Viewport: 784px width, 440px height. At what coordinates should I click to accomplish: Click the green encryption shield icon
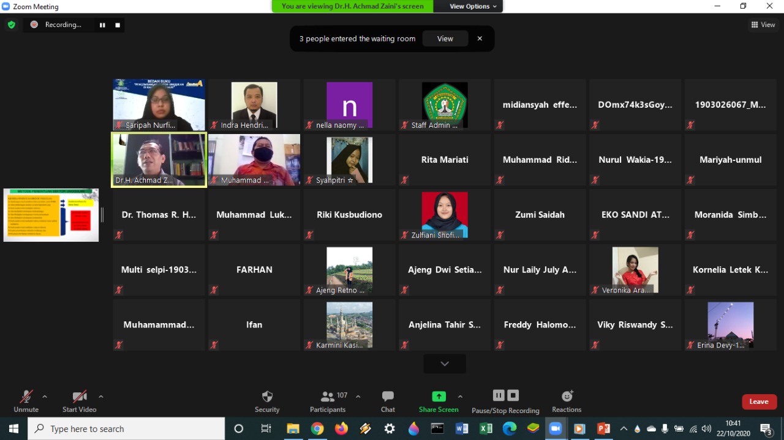tap(11, 25)
